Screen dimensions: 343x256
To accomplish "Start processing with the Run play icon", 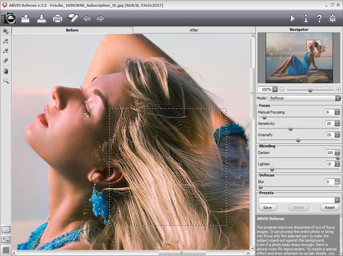I will 292,18.
